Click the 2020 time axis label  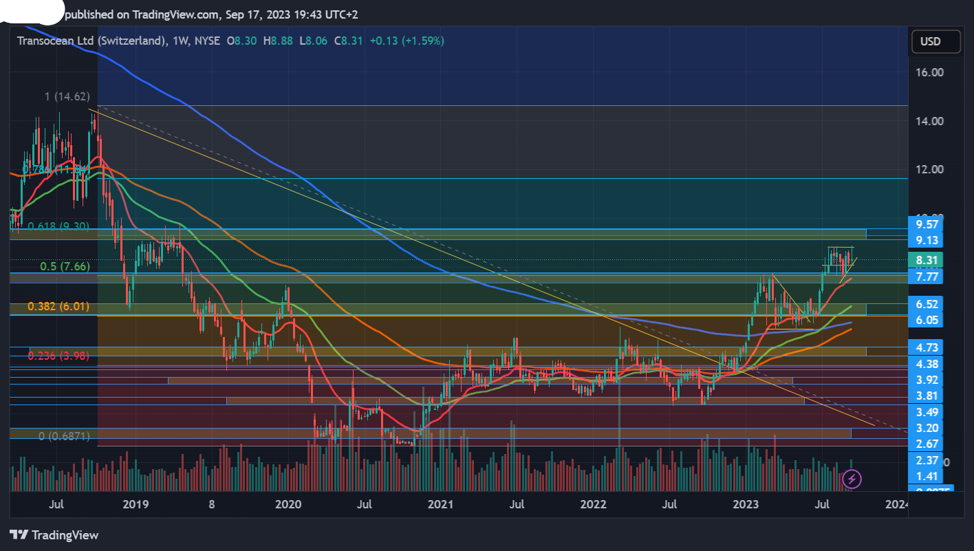[288, 504]
